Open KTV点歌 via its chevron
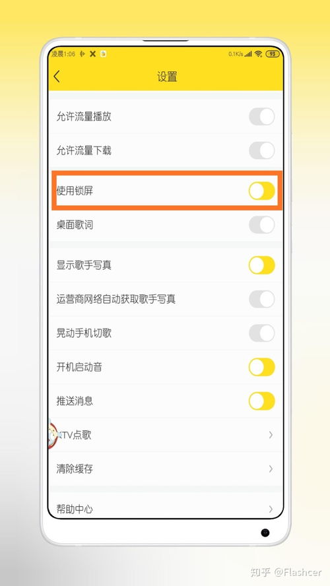 271,435
